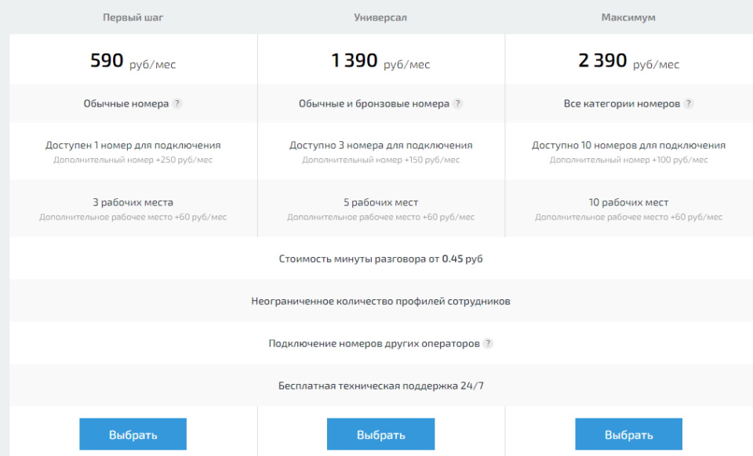Click "Доступно 10 номеров для подключения" text
The image size is (753, 456).
pos(628,145)
